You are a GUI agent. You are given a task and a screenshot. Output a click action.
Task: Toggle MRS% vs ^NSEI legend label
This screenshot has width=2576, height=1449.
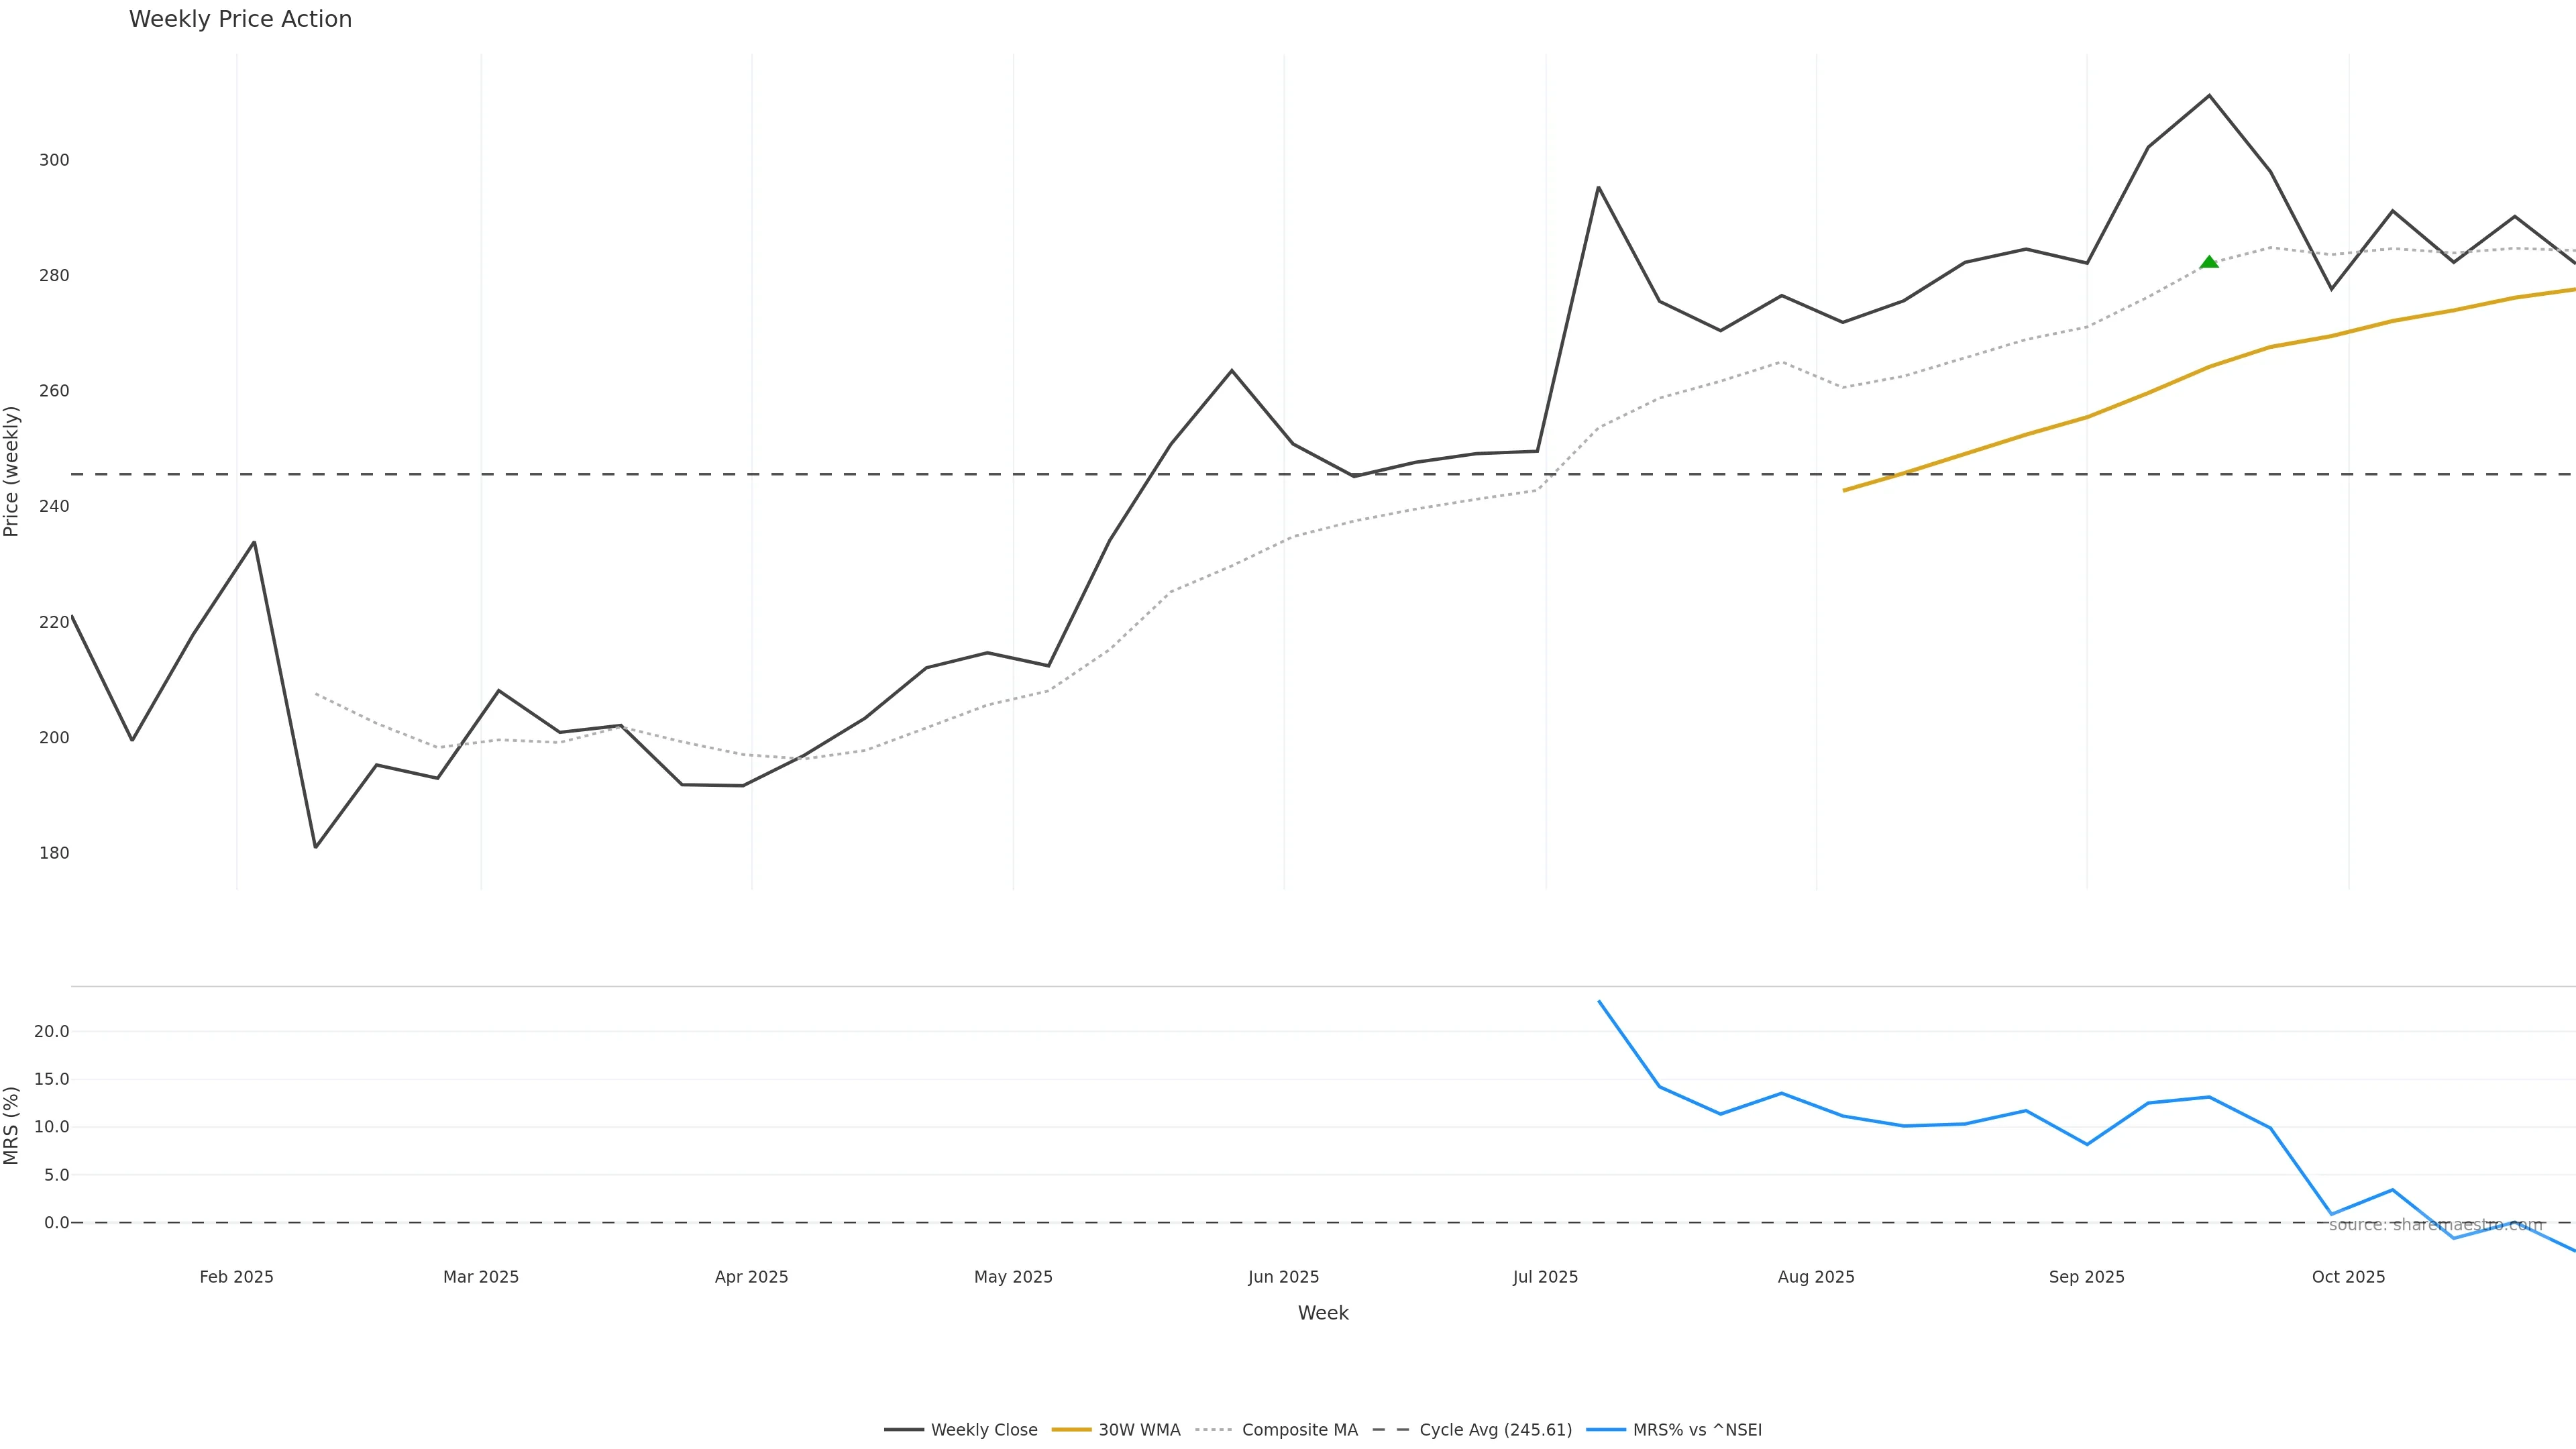pyautogui.click(x=1697, y=1430)
